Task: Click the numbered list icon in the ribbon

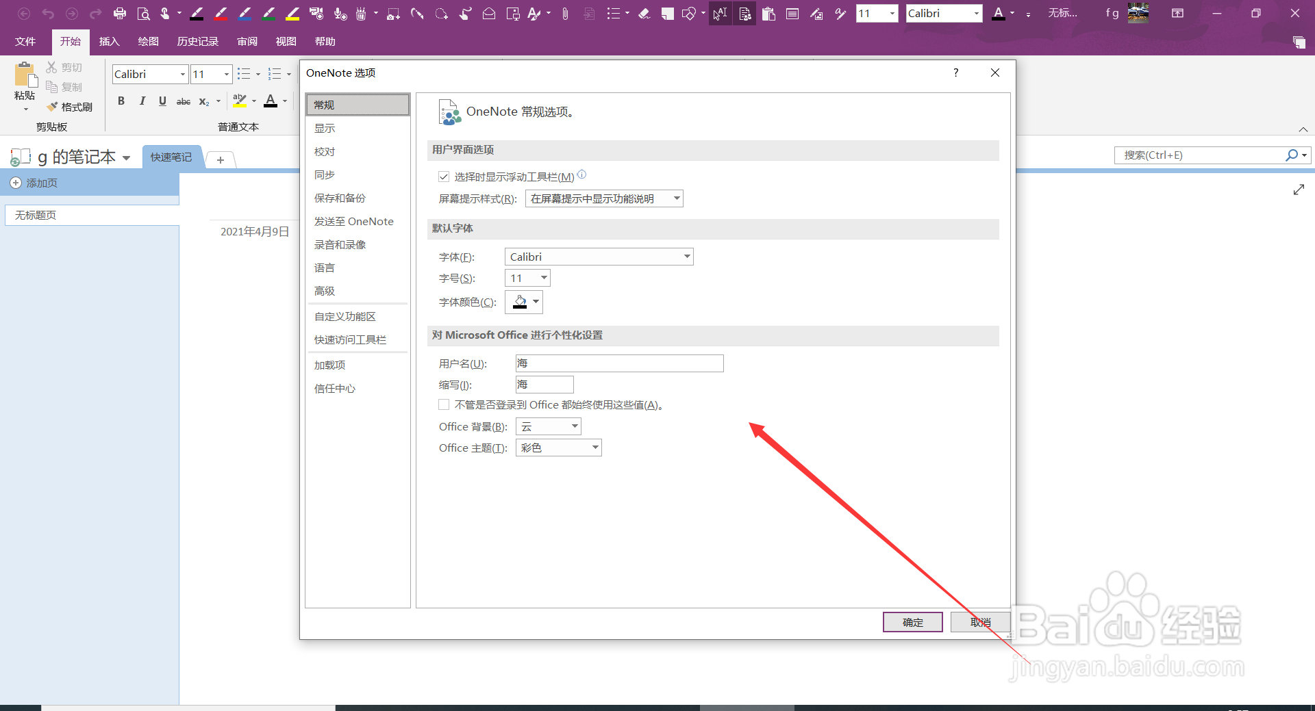Action: tap(275, 74)
